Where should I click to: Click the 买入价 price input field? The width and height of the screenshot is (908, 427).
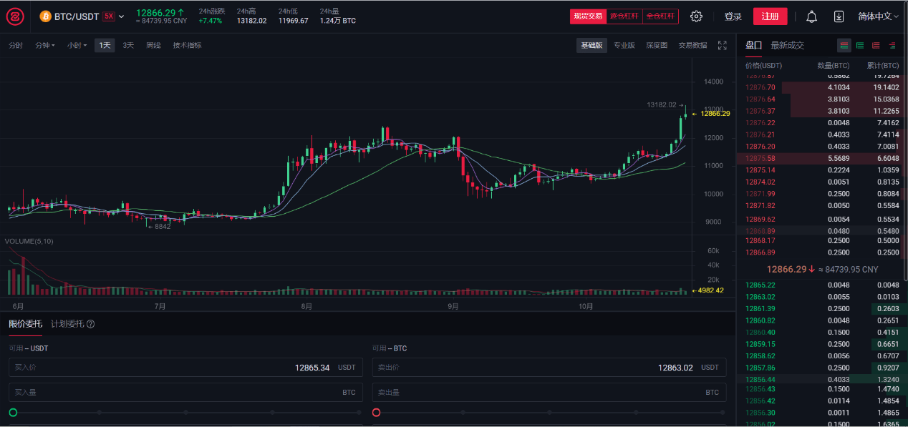pos(185,368)
